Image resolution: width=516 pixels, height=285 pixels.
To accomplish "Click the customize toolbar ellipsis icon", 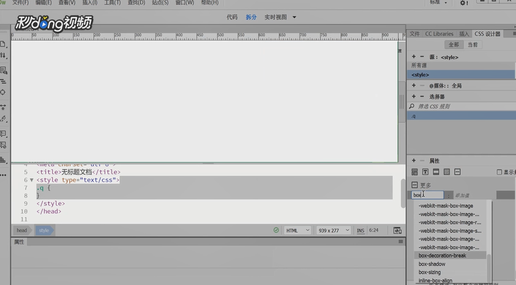I will [x=3, y=175].
